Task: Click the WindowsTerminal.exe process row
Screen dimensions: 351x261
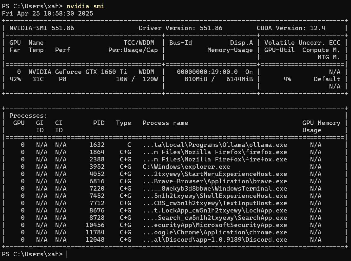Action: [x=215, y=188]
